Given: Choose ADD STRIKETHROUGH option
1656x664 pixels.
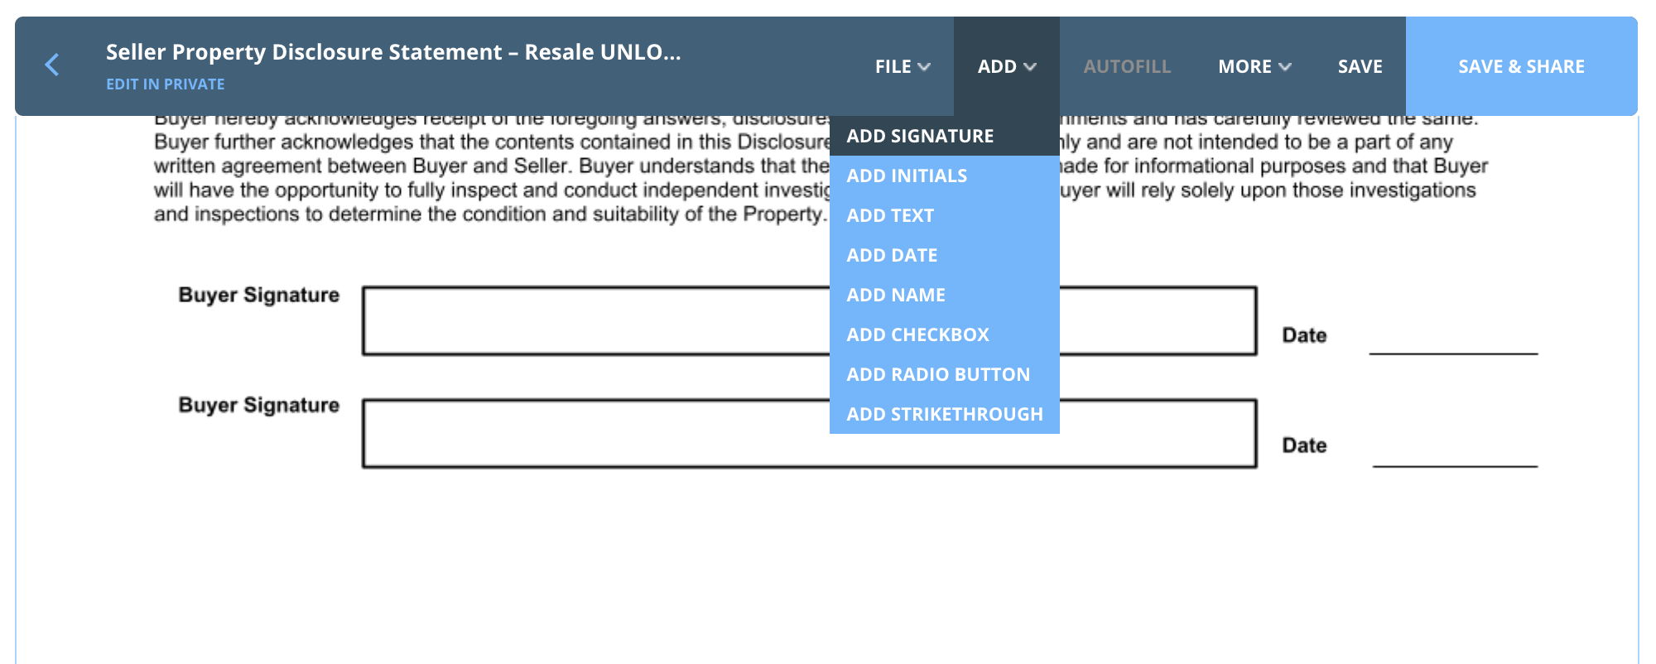Looking at the screenshot, I should point(944,414).
